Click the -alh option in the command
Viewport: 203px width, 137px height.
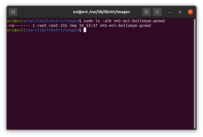107,21
